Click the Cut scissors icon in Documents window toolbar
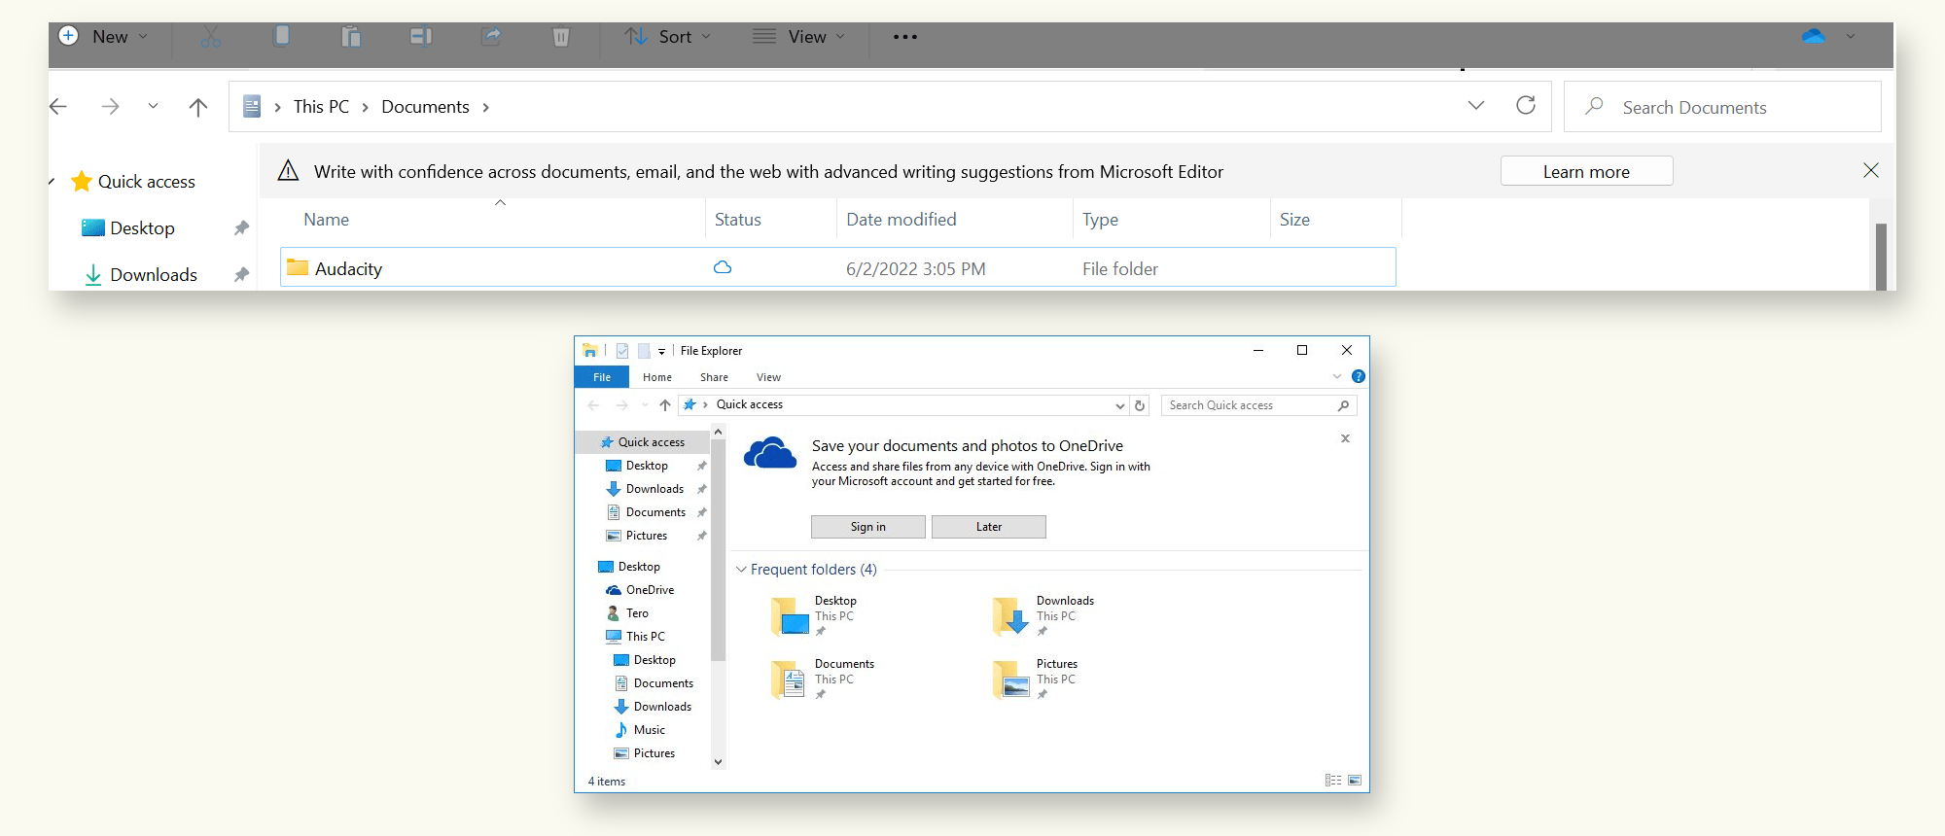The width and height of the screenshot is (1945, 836). (x=211, y=37)
